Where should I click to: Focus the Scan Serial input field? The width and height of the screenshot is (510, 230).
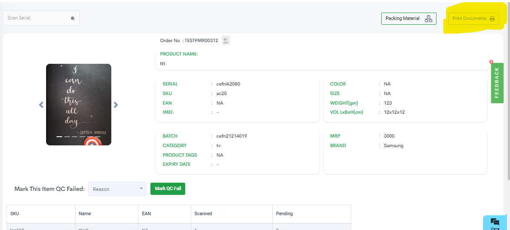[41, 18]
